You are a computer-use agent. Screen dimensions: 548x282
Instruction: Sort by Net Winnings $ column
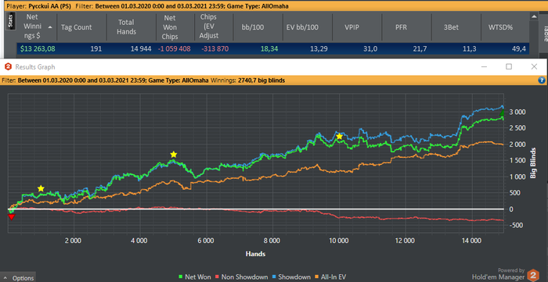(x=36, y=27)
